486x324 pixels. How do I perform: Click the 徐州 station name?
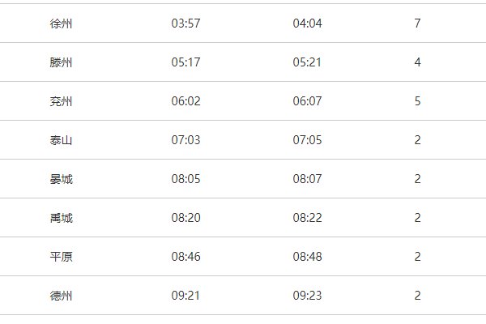pyautogui.click(x=61, y=23)
